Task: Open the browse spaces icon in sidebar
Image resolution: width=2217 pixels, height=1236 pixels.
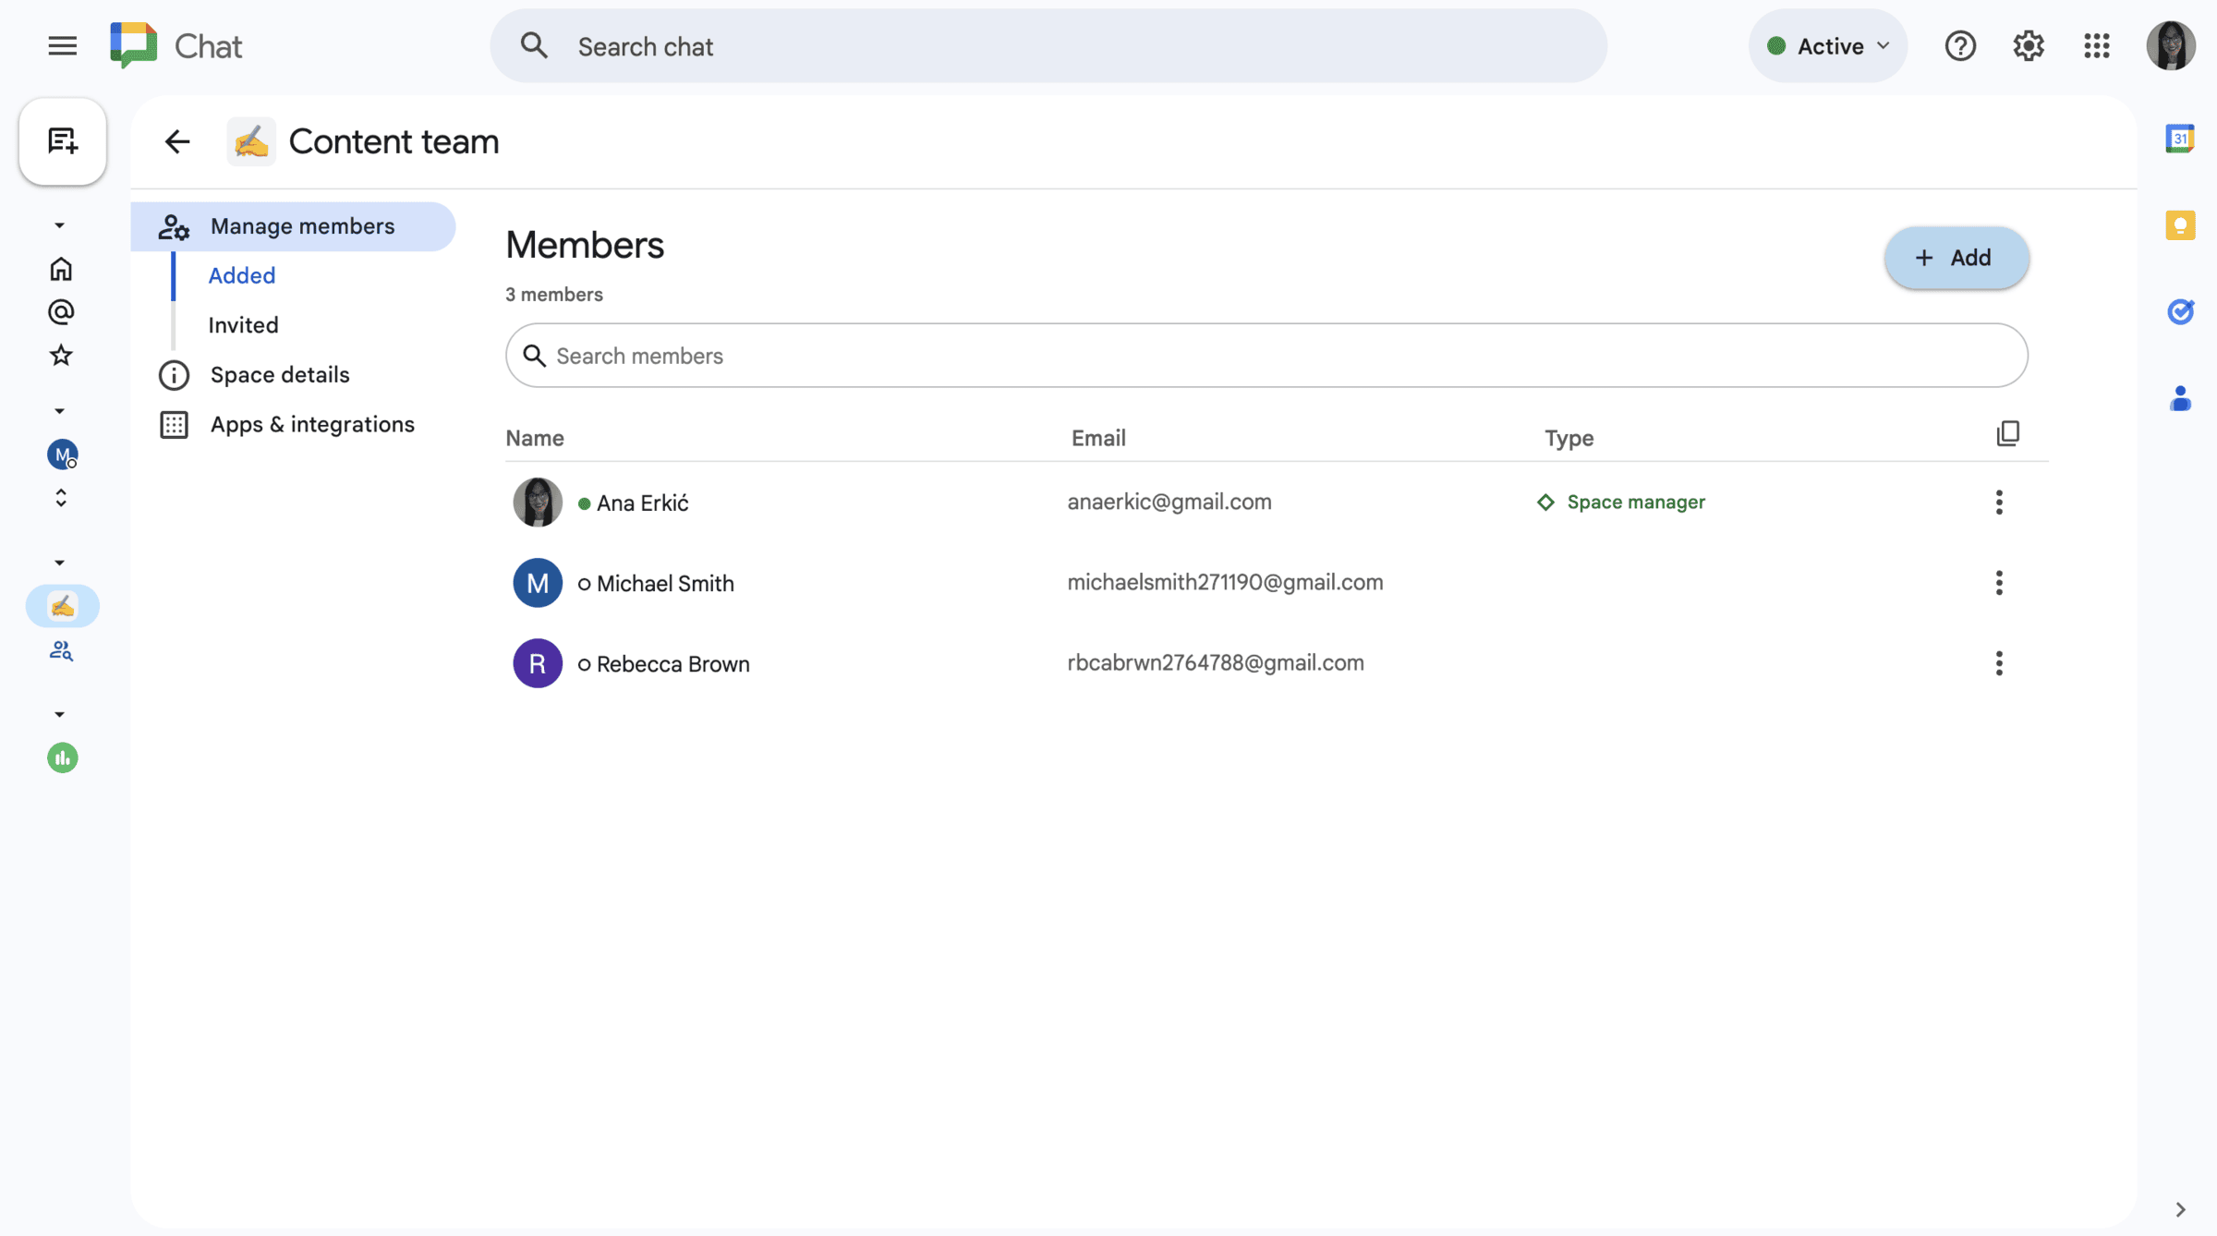Action: 61,650
